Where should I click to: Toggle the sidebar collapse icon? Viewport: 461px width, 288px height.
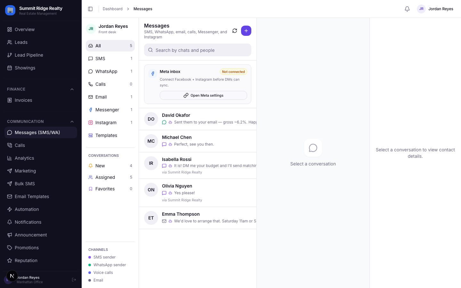coord(90,9)
